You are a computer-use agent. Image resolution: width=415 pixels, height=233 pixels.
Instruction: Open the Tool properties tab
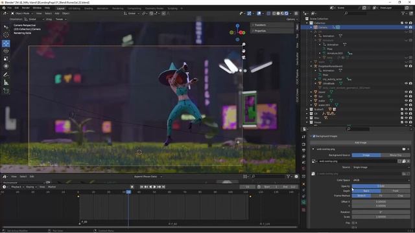coord(303,137)
